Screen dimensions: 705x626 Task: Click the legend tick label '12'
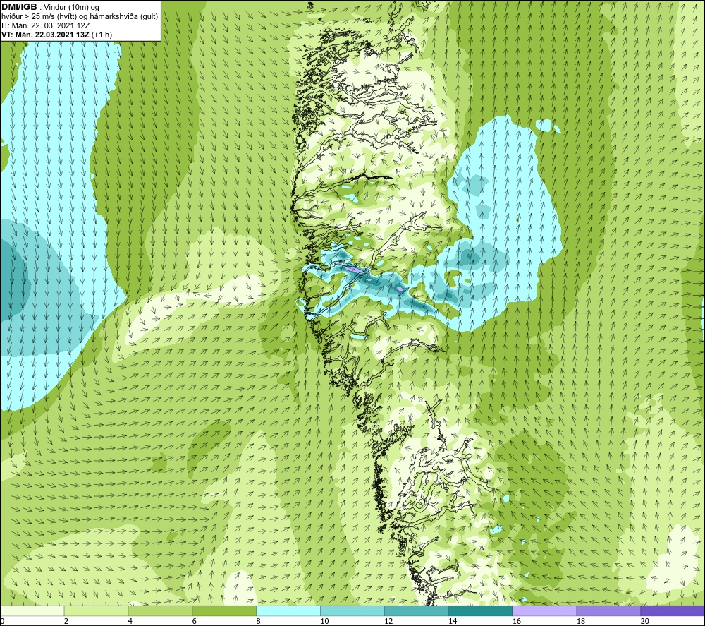click(388, 622)
